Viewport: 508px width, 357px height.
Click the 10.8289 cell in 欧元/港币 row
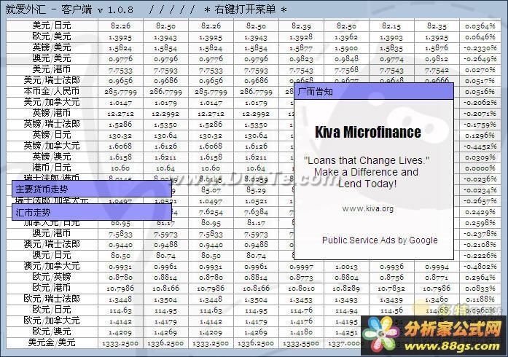(346, 289)
